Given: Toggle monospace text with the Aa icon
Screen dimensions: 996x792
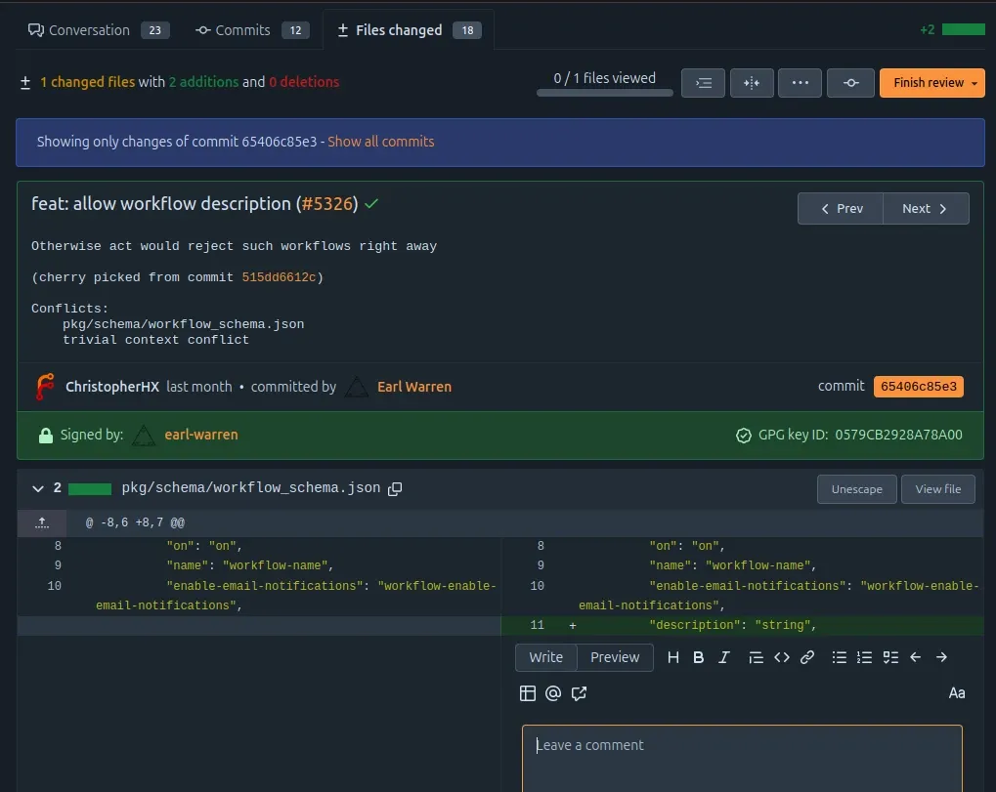Looking at the screenshot, I should pyautogui.click(x=956, y=693).
